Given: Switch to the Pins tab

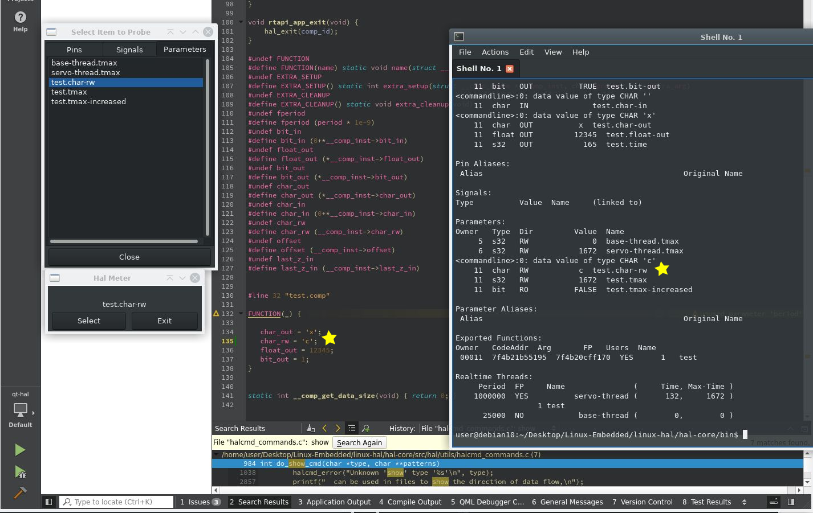Looking at the screenshot, I should (74, 50).
